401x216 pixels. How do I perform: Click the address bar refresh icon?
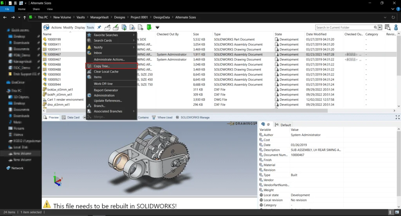coord(393,17)
